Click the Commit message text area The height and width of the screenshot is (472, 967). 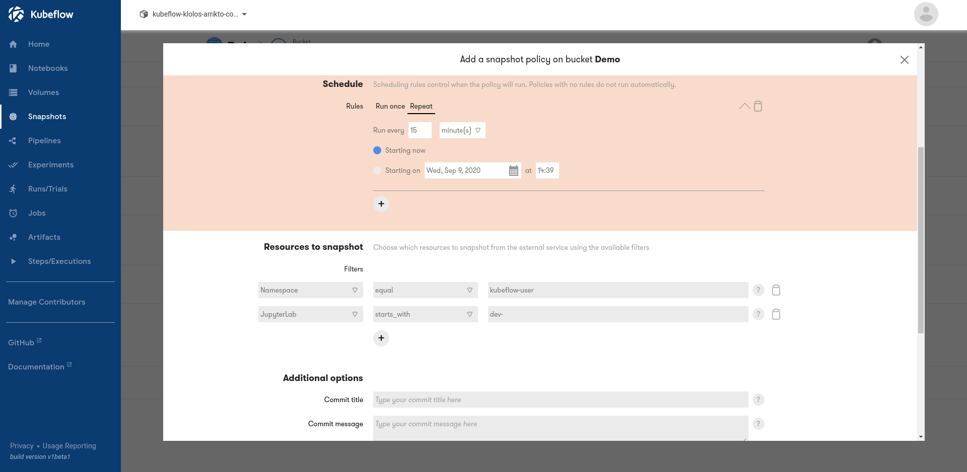561,428
